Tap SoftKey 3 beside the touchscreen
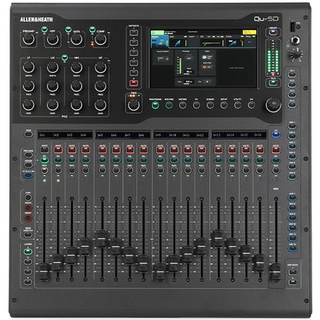Viewport: 320px width, 320px height. (x=134, y=53)
